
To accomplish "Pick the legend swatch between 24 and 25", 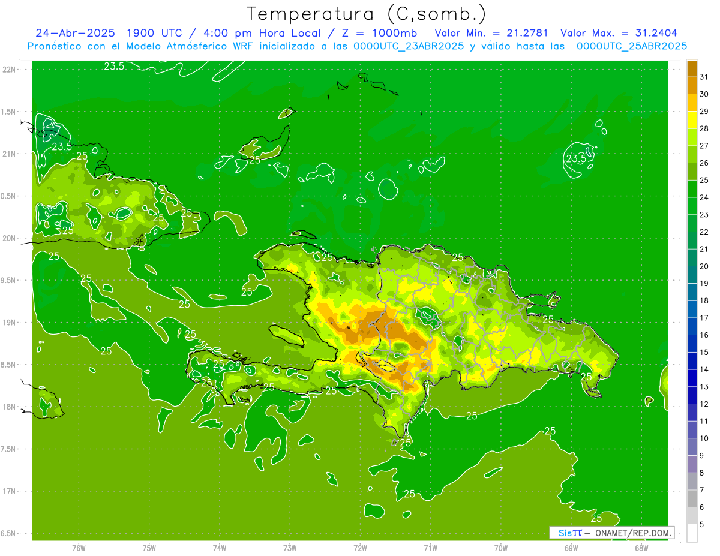I will pos(692,188).
